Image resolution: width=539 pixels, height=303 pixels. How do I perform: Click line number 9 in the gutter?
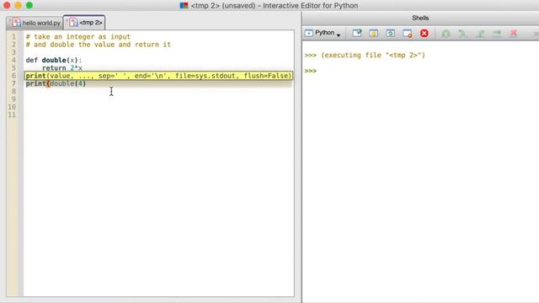(x=13, y=99)
